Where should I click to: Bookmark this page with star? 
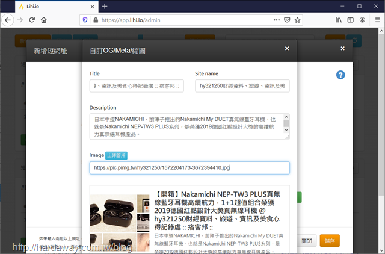(298, 20)
